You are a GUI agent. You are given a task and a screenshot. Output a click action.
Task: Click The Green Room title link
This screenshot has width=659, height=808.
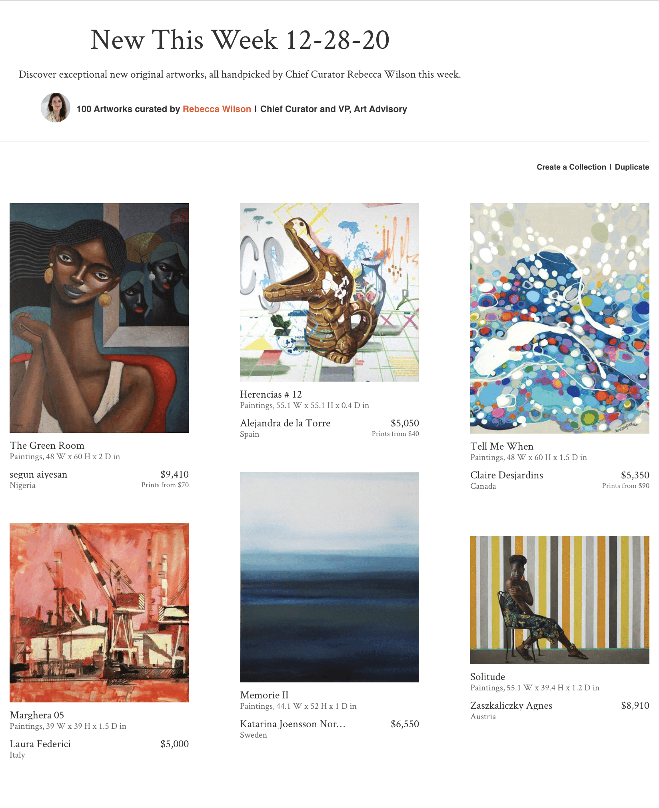pyautogui.click(x=47, y=446)
